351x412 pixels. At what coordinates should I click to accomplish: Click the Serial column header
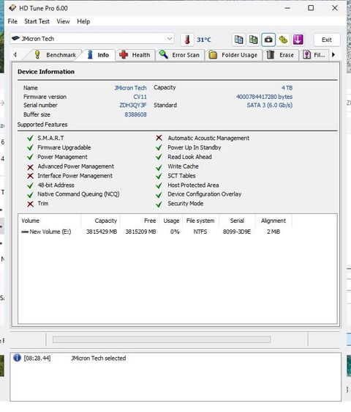[x=237, y=221]
